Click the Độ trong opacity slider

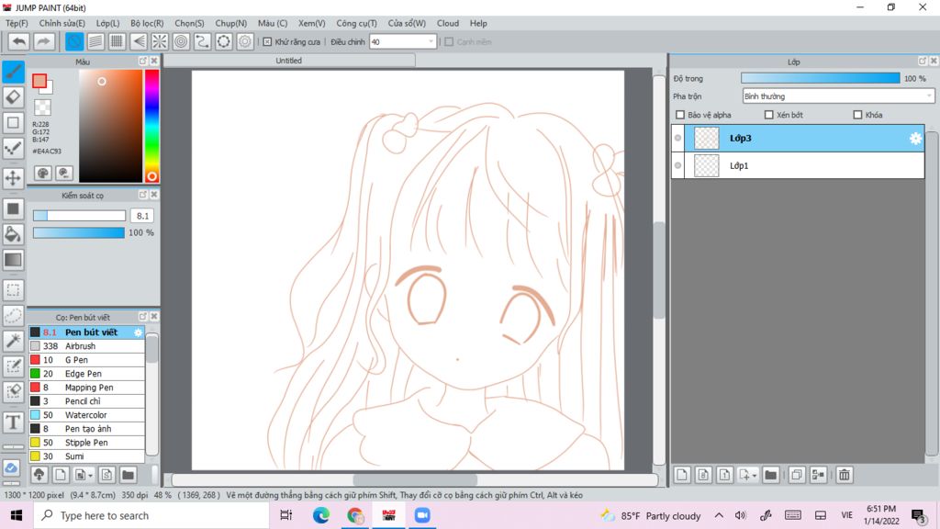pyautogui.click(x=820, y=79)
